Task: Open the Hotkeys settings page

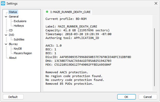Action: 19,26
